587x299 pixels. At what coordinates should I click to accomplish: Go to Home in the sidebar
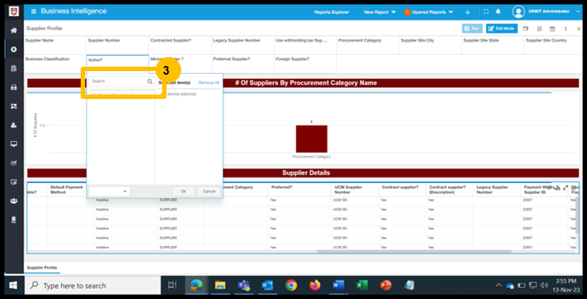14,31
